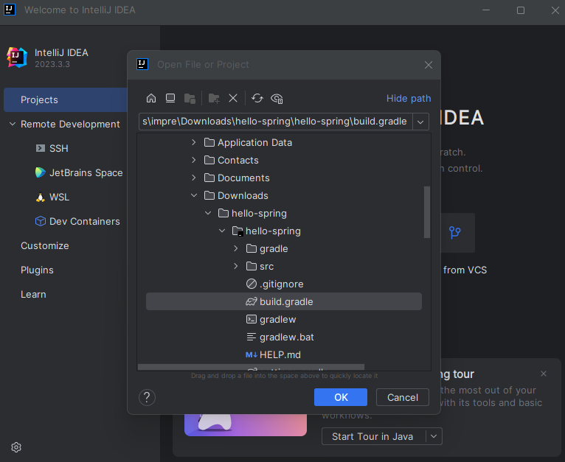The height and width of the screenshot is (462, 565).
Task: Click the Desktop directory toolbar icon
Action: pos(170,98)
